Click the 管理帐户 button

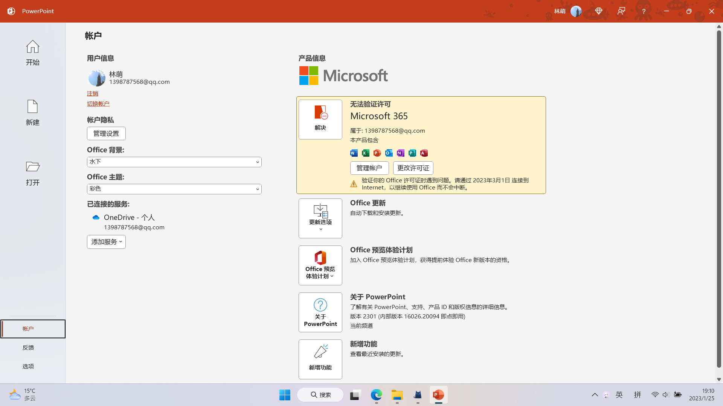point(369,168)
